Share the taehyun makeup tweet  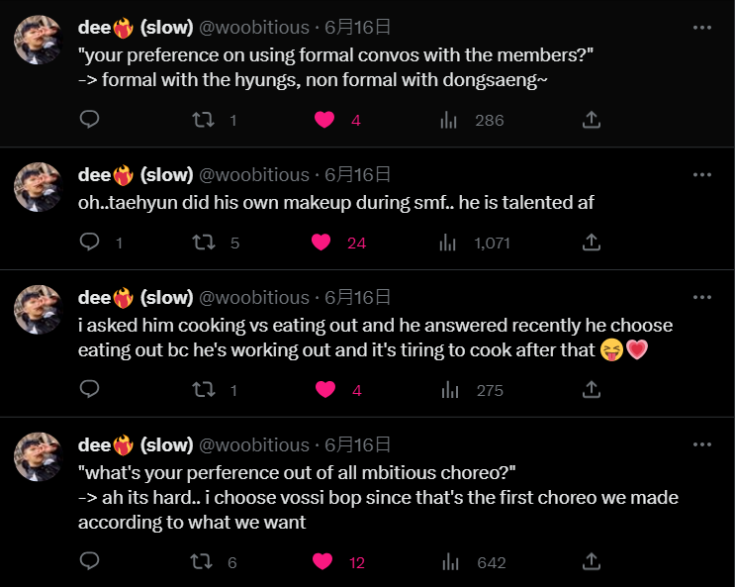point(592,243)
